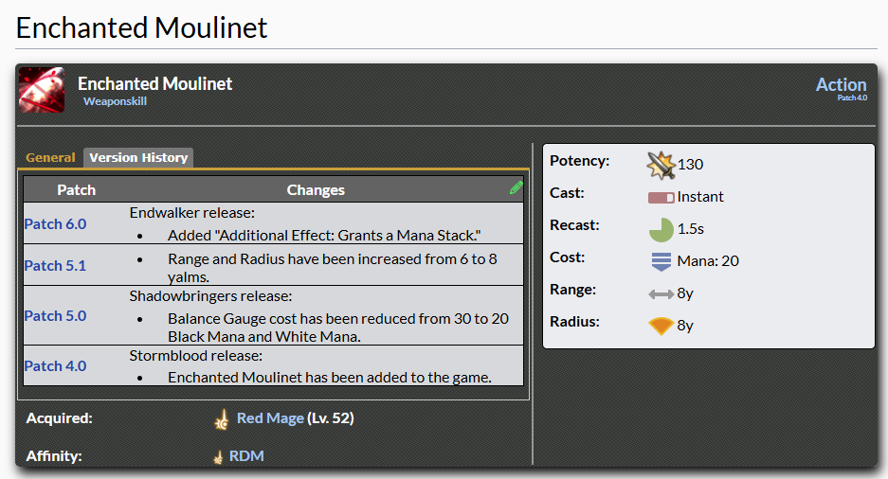Image resolution: width=888 pixels, height=479 pixels.
Task: Click the Radius value 8y
Action: click(685, 326)
